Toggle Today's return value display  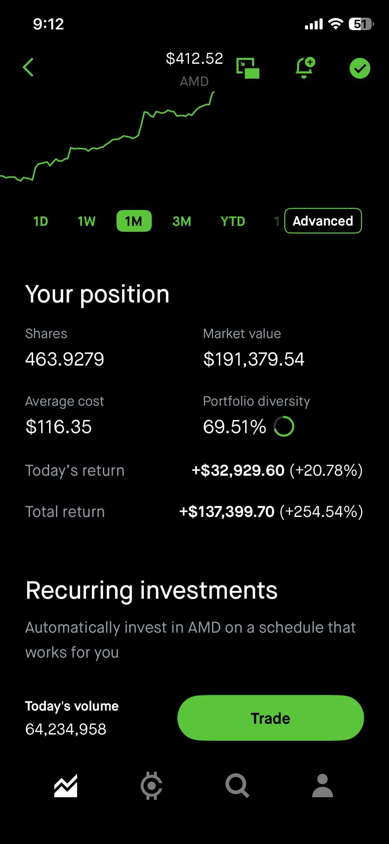(x=277, y=471)
